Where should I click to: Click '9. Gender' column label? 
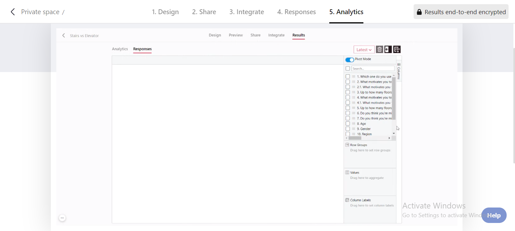point(364,129)
